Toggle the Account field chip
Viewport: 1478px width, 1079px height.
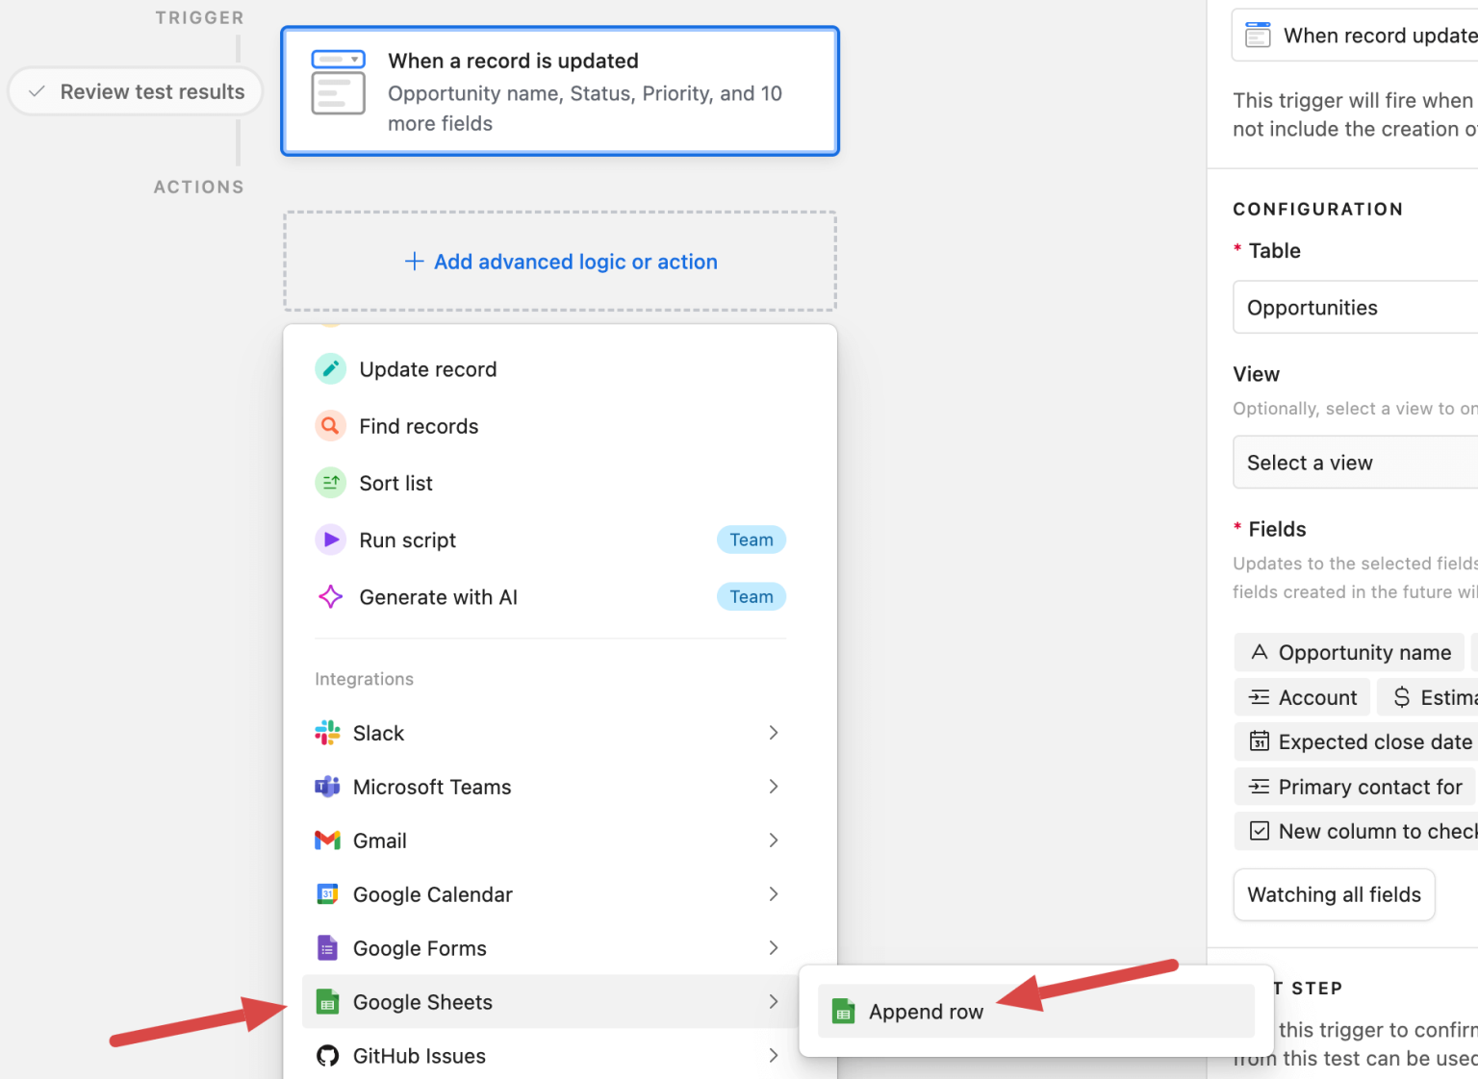tap(1302, 696)
